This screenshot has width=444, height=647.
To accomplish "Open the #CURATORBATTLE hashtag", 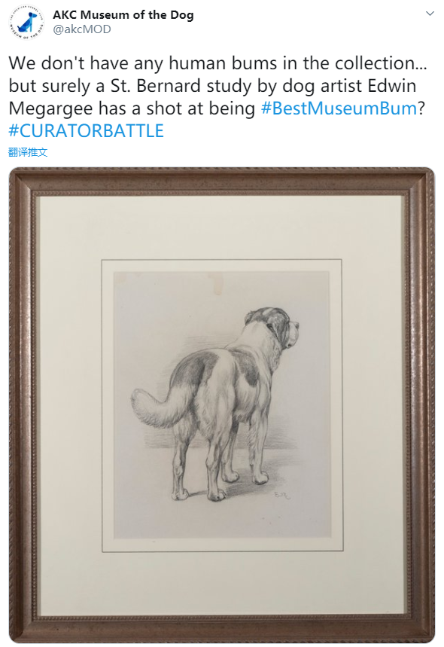I will 86,131.
